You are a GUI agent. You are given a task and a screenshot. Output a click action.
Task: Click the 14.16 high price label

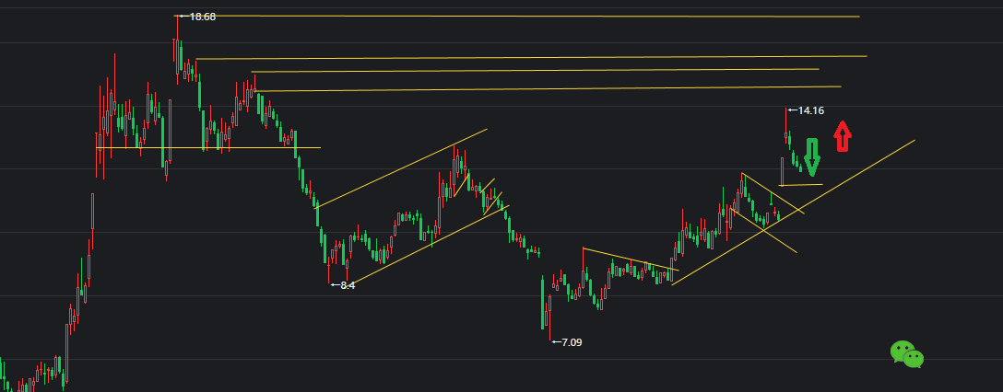click(810, 110)
